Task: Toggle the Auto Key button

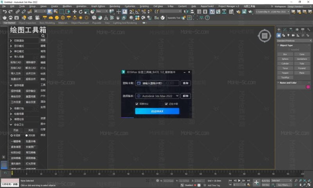Action: (266, 181)
